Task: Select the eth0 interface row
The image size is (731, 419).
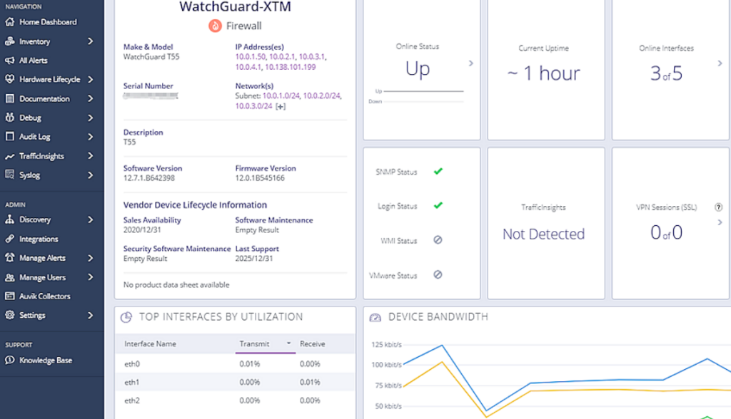Action: 235,363
